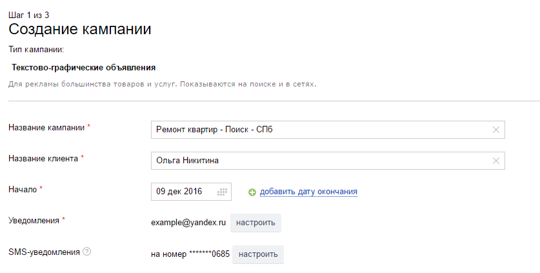Click the 'SMS-уведомления' label text
This screenshot has width=540, height=273.
tap(44, 252)
